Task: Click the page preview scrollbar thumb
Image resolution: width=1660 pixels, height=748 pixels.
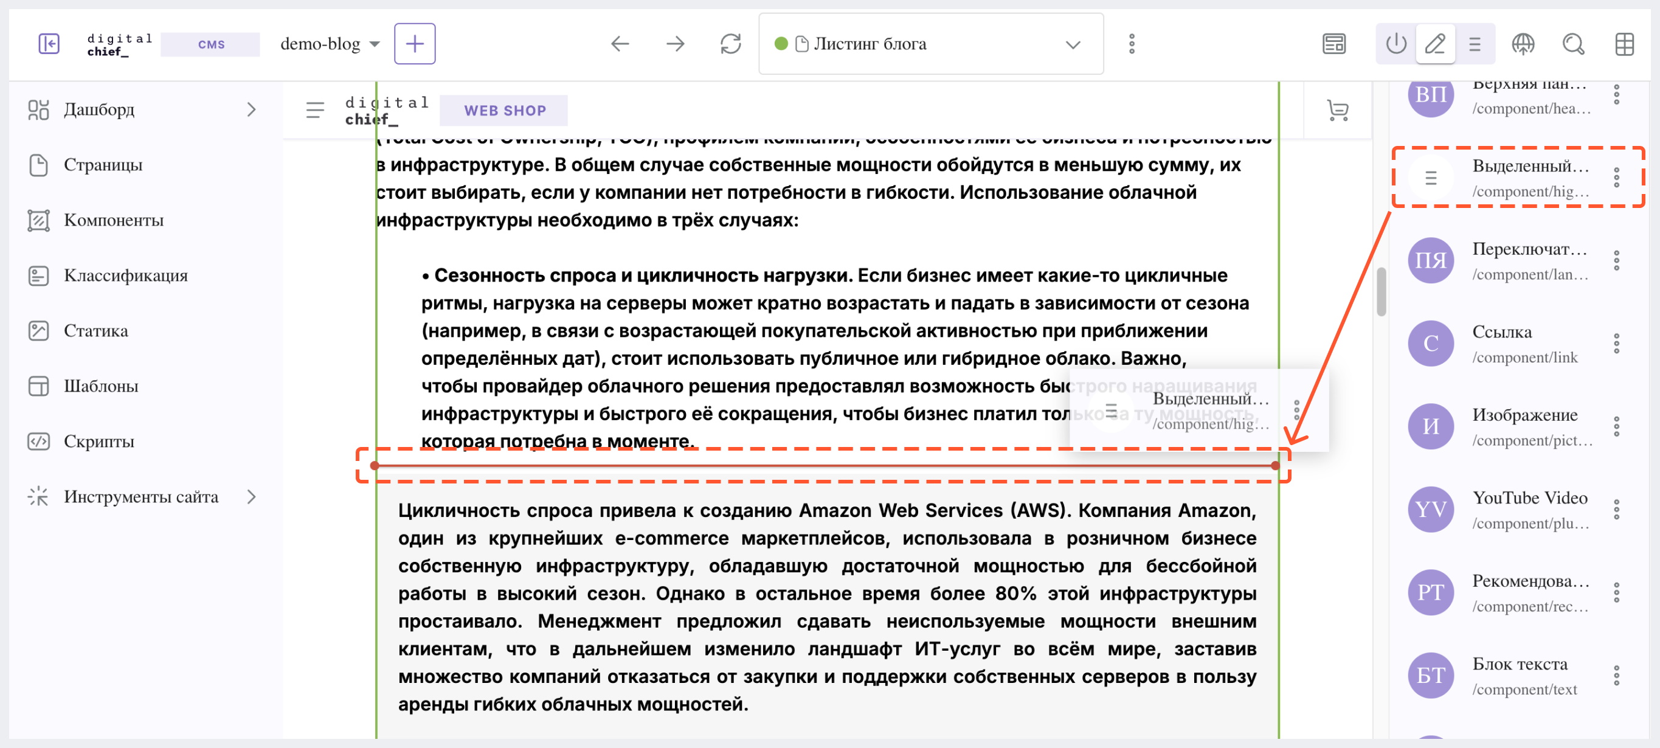Action: (x=1381, y=292)
